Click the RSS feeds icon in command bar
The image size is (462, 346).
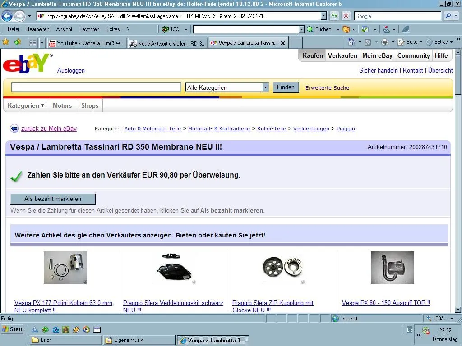[x=368, y=42]
